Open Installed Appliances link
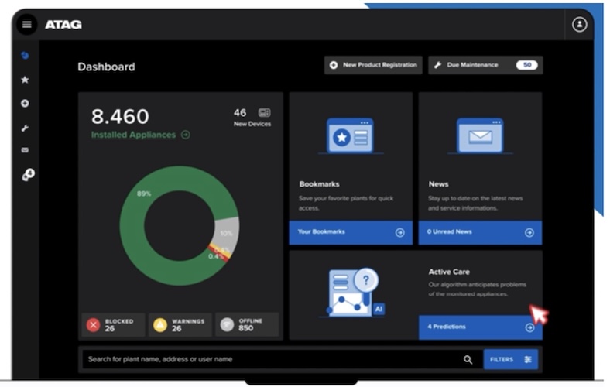The width and height of the screenshot is (610, 387). point(140,135)
